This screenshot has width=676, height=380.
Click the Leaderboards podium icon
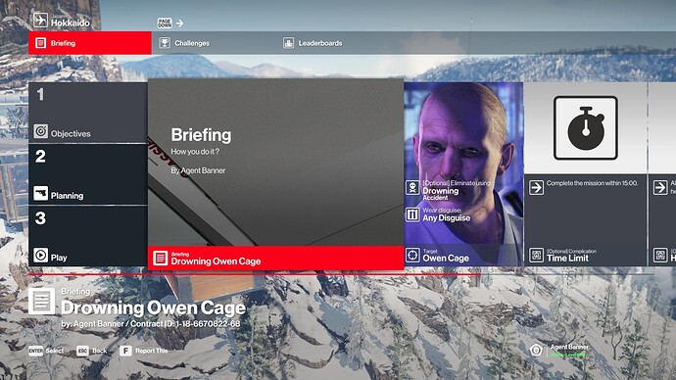(x=288, y=43)
